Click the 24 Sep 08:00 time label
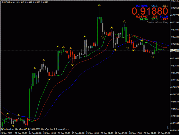This screenshot has width=179, height=135. [x=35, y=133]
